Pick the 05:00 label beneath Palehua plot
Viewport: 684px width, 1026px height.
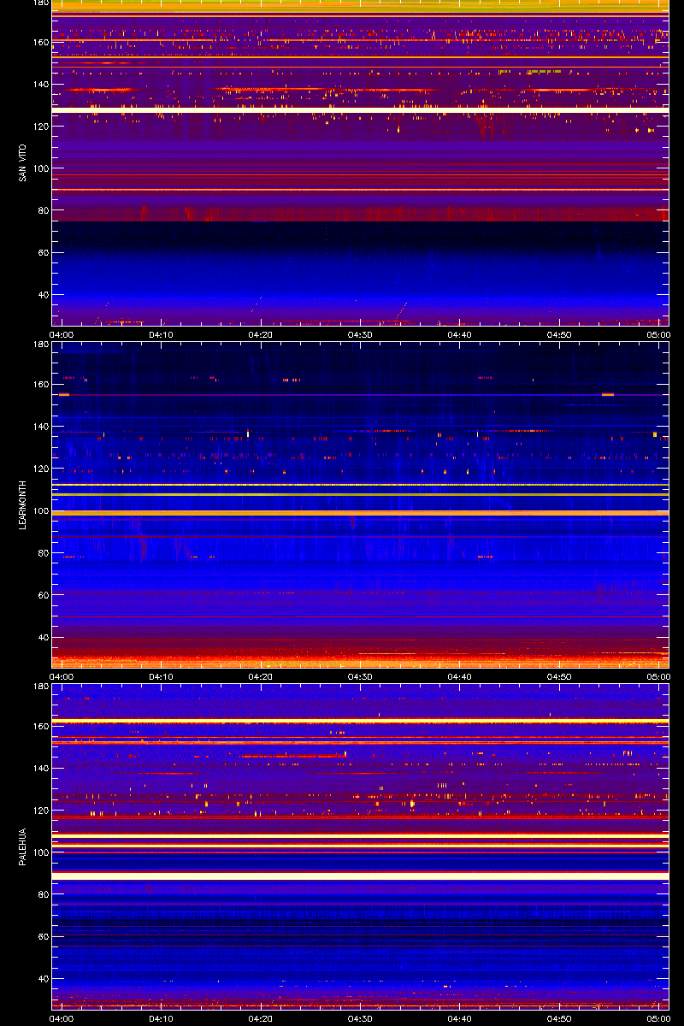657,1018
